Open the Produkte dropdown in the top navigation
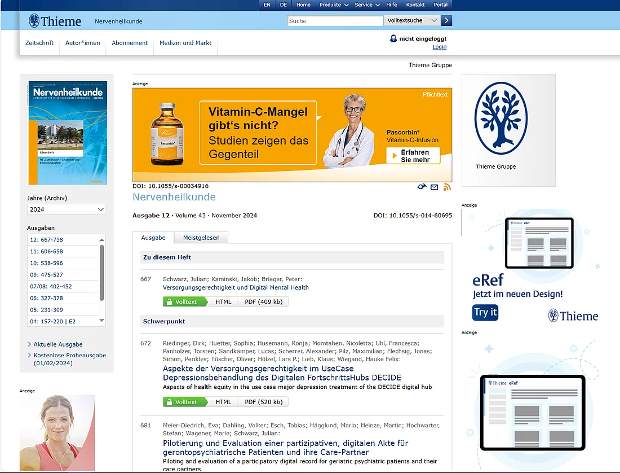620x473 pixels. pyautogui.click(x=334, y=5)
